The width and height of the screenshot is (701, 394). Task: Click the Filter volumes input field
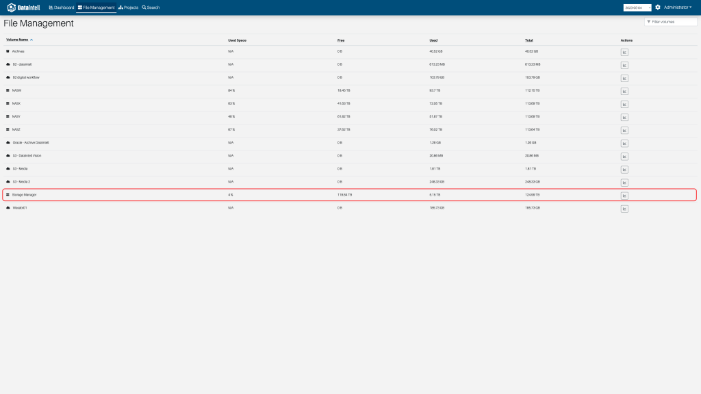671,21
